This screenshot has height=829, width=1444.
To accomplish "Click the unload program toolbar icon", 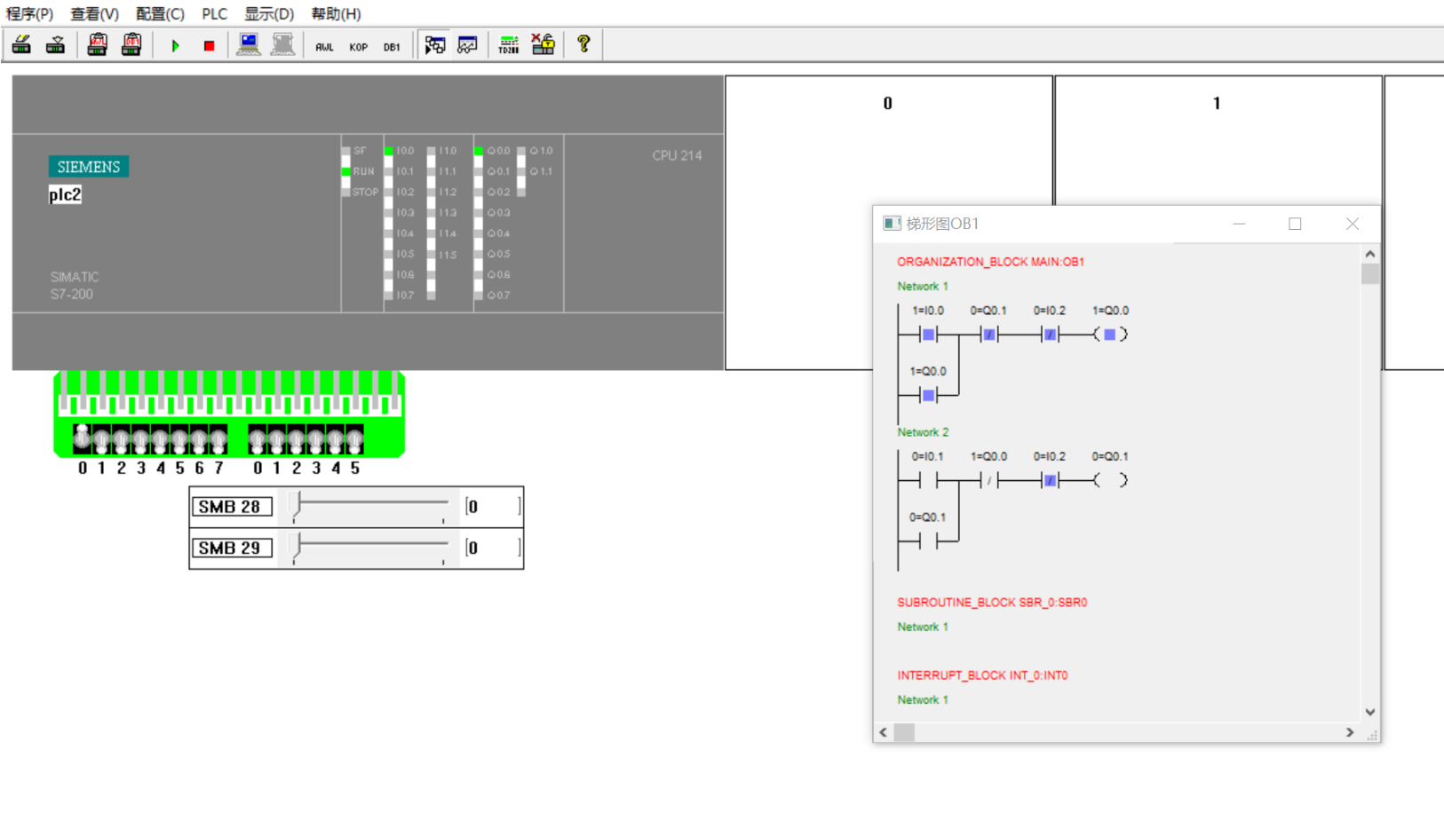I will [x=55, y=44].
